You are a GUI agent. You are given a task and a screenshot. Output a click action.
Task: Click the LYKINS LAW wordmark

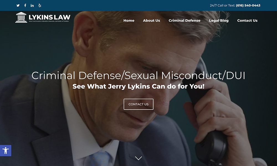[x=50, y=17]
